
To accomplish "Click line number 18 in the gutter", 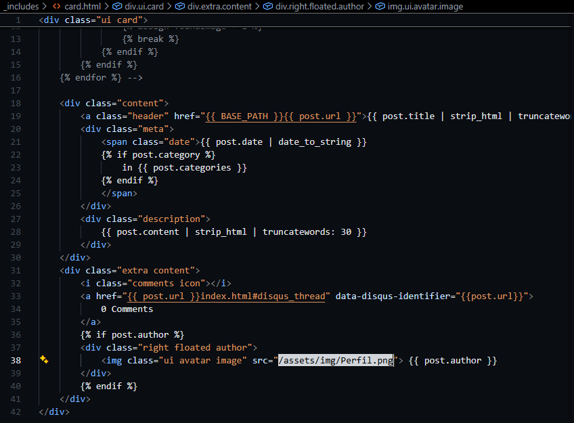I will click(16, 103).
